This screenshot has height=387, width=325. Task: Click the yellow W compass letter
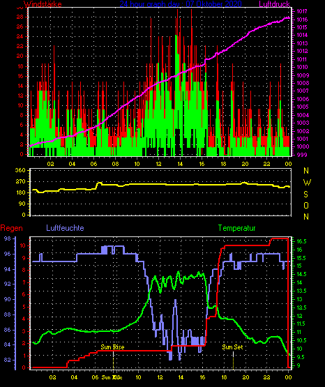pos(307,183)
